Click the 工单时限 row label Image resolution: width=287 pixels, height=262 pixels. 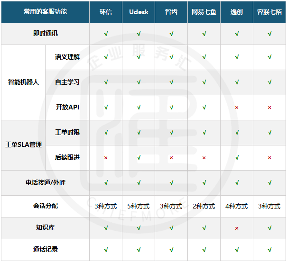[67, 132]
